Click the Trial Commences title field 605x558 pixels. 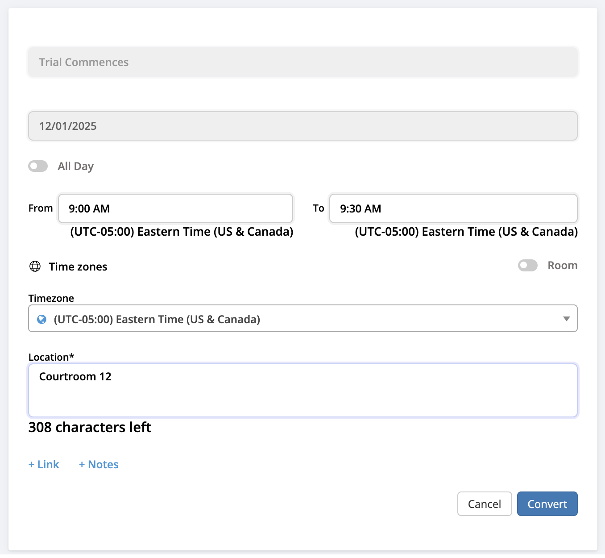point(302,62)
